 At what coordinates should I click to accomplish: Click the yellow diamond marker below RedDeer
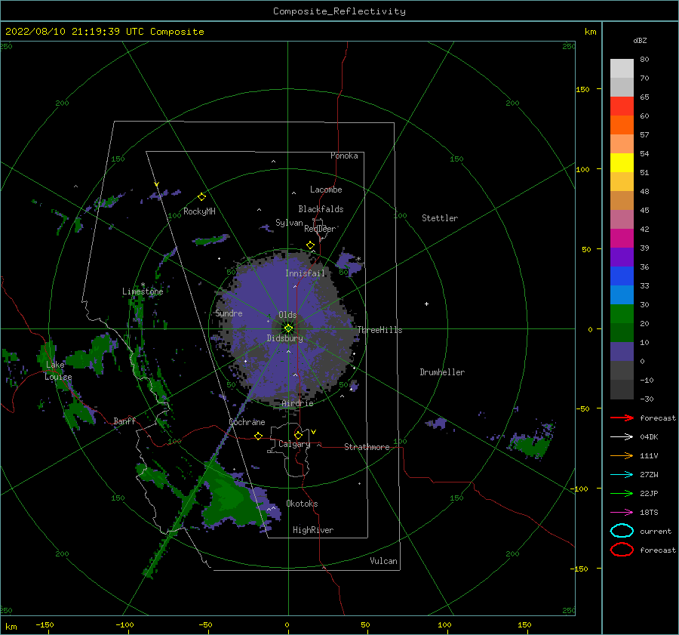click(310, 245)
